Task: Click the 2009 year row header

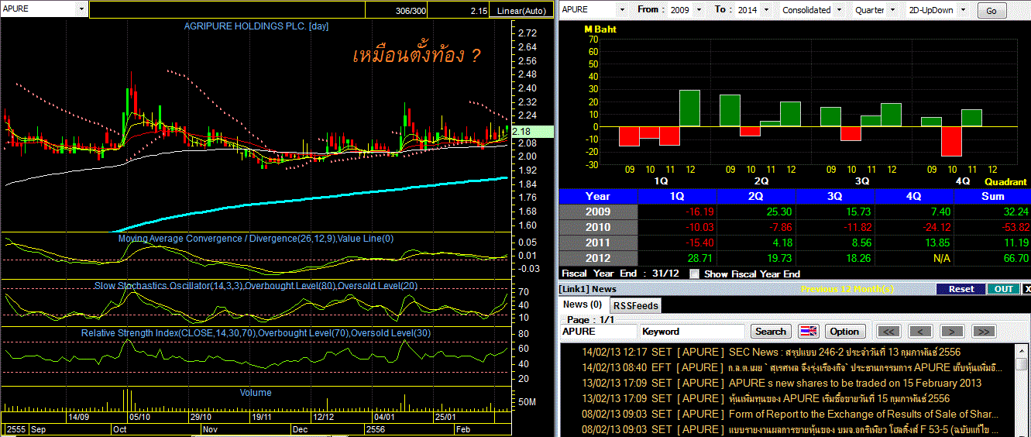Action: 598,212
